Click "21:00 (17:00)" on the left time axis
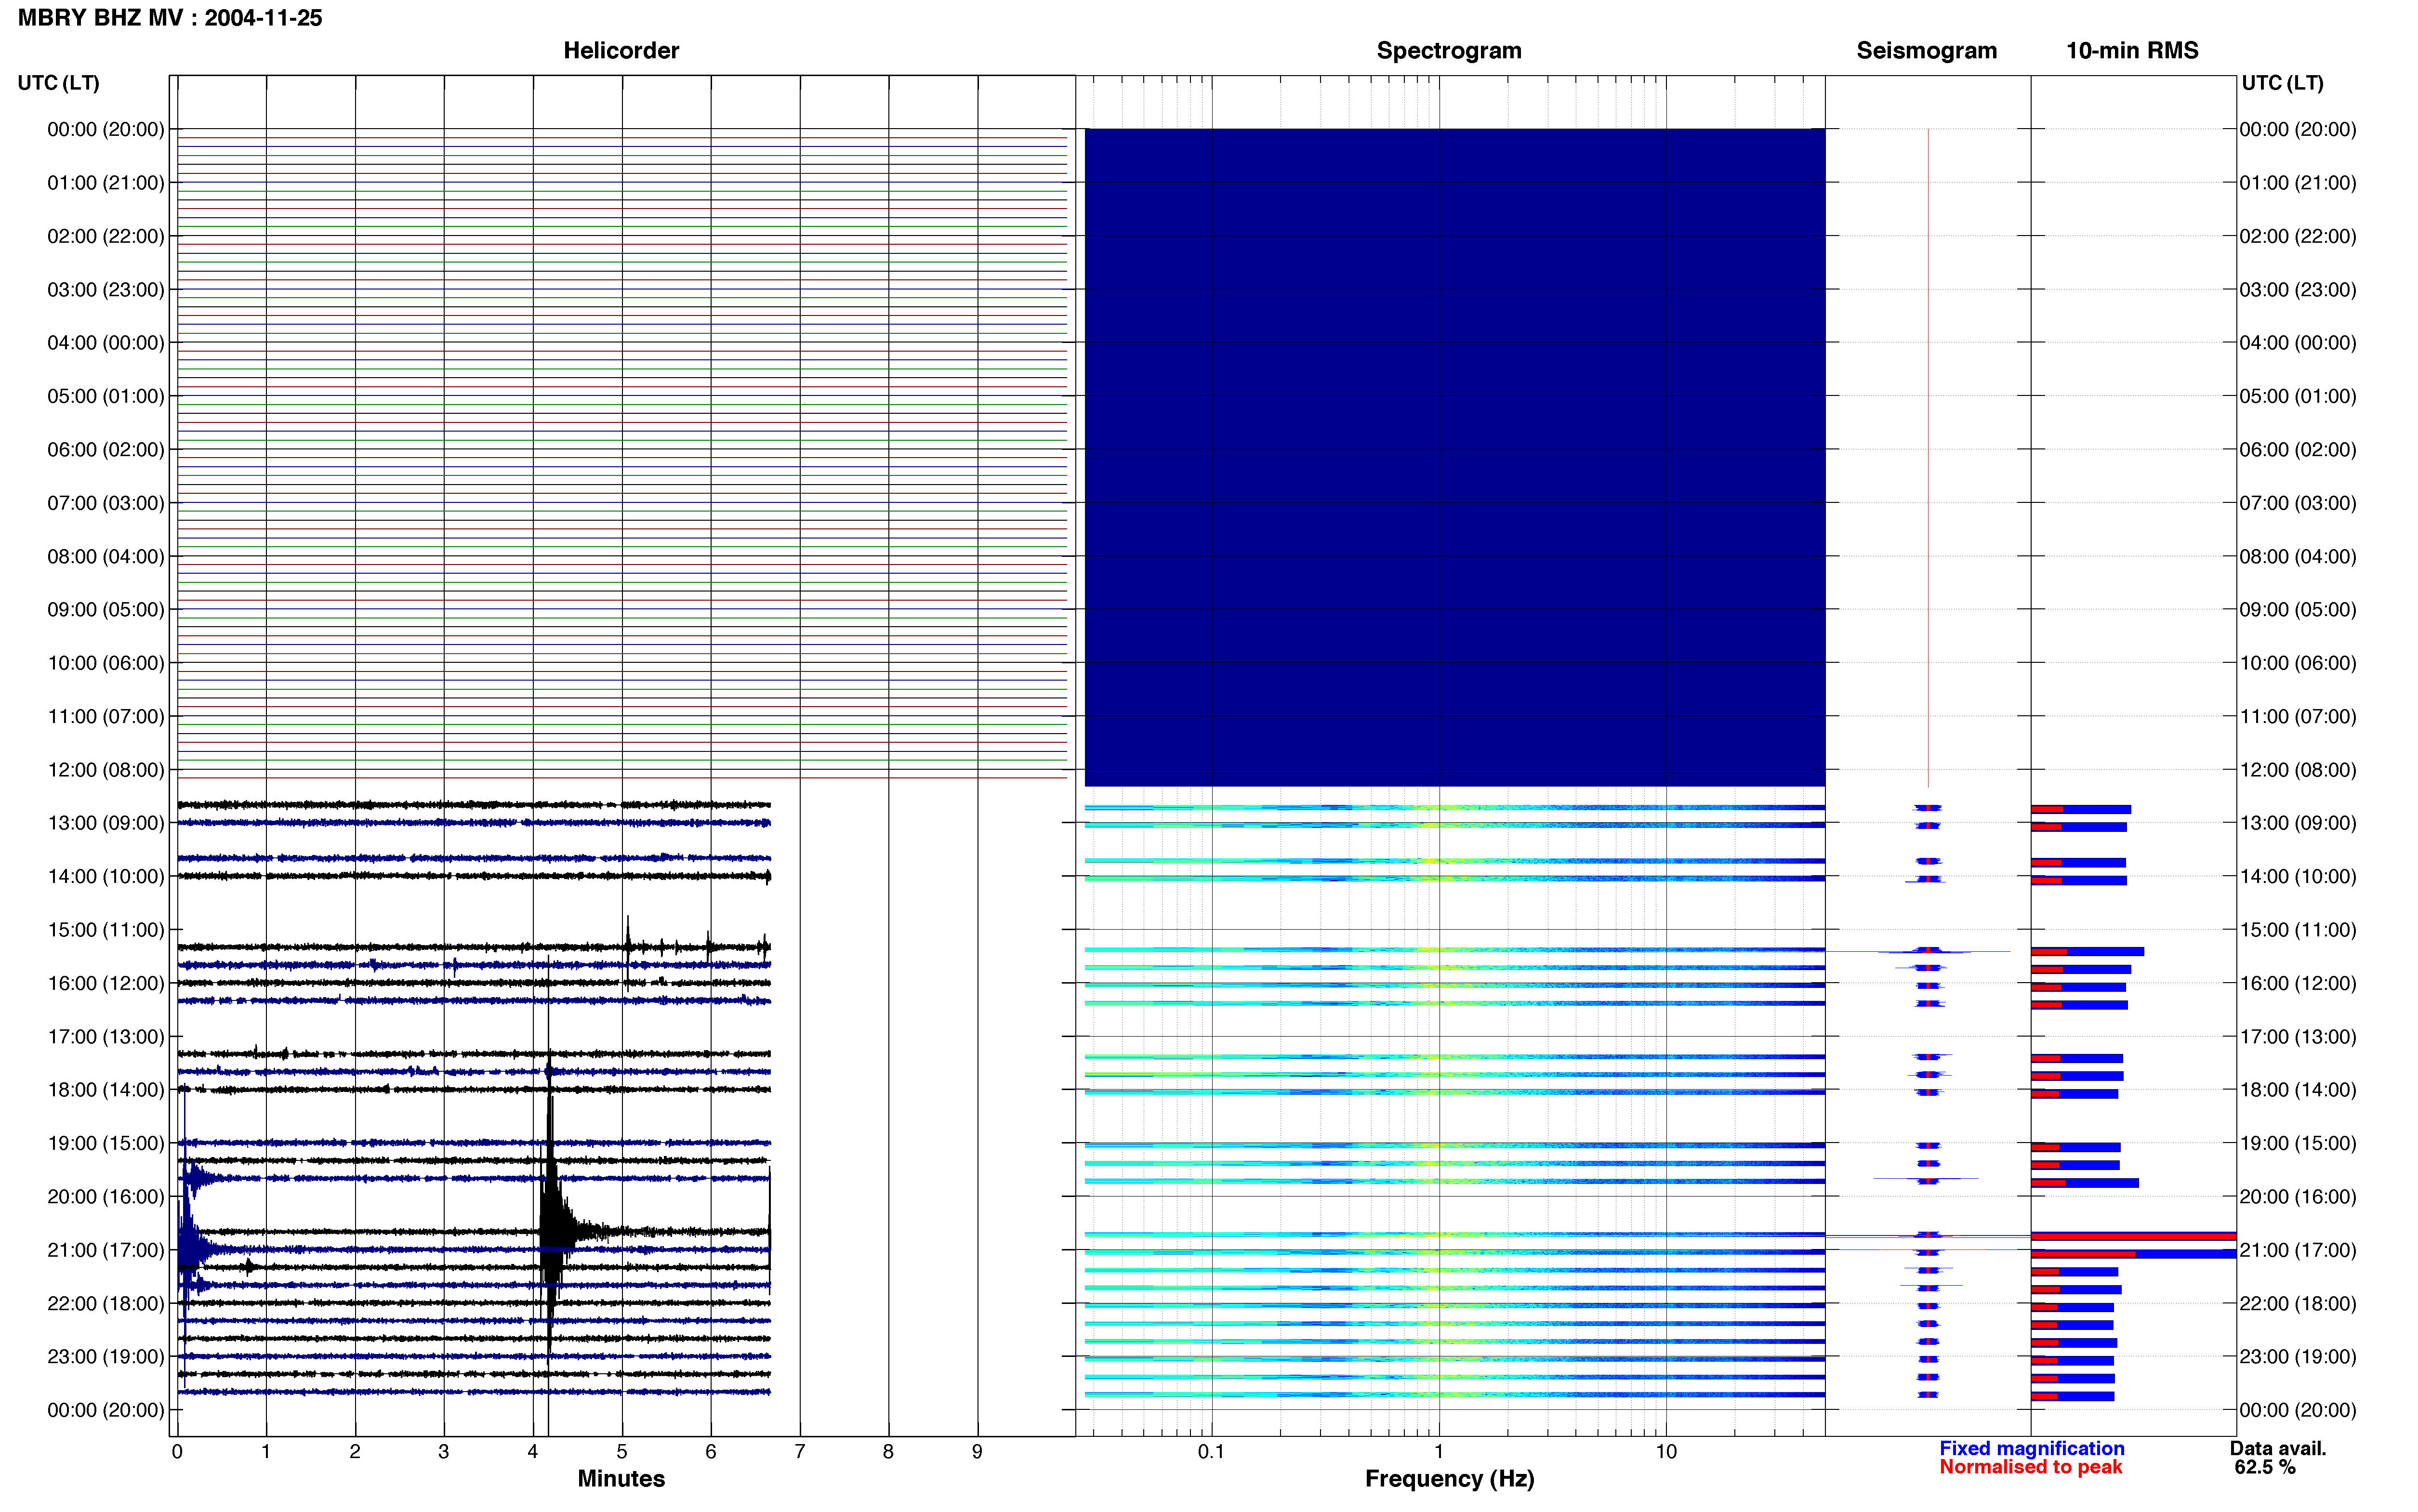 (106, 1250)
